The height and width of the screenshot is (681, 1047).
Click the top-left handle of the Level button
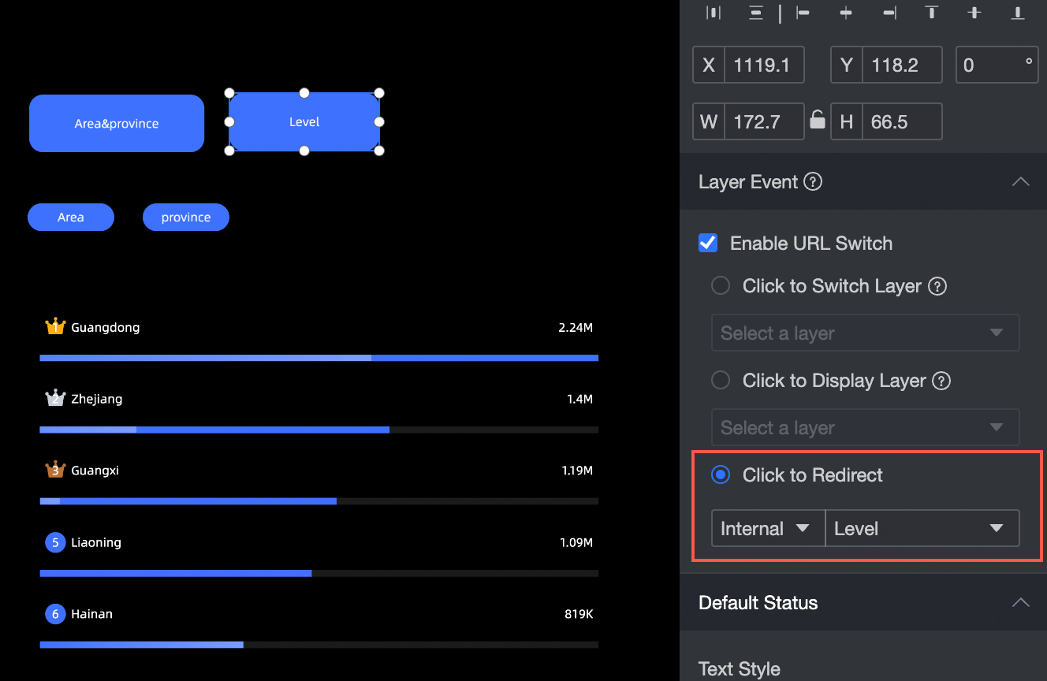click(229, 93)
